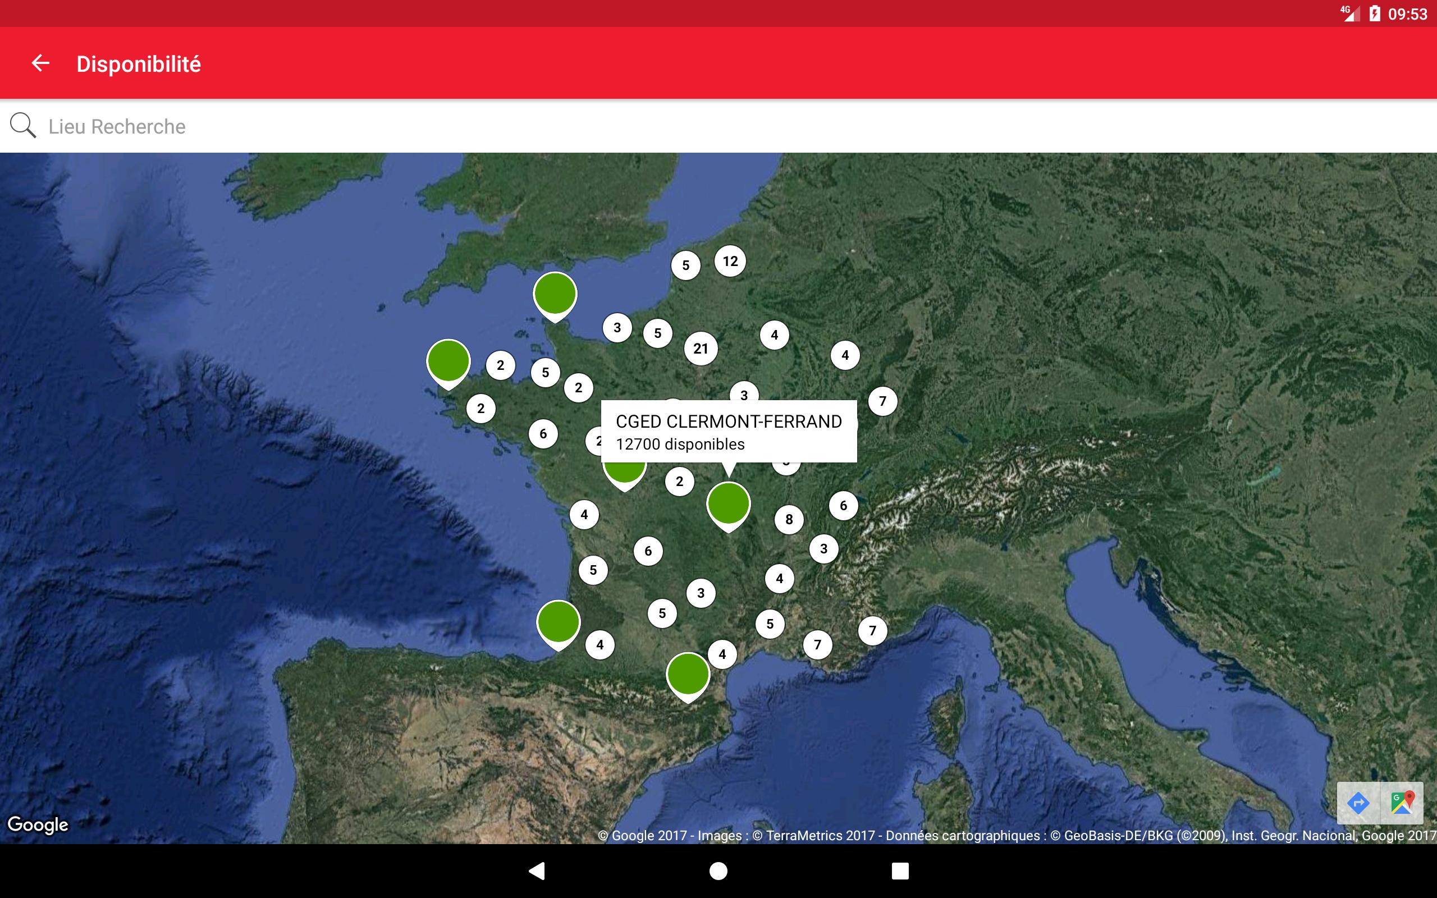1437x898 pixels.
Task: Tap the magnifying glass search icon
Action: click(x=23, y=126)
